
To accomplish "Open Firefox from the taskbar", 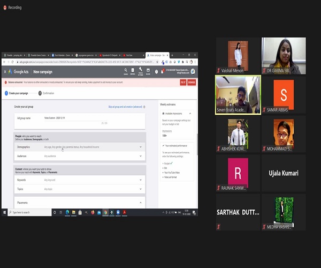I will coord(93,212).
